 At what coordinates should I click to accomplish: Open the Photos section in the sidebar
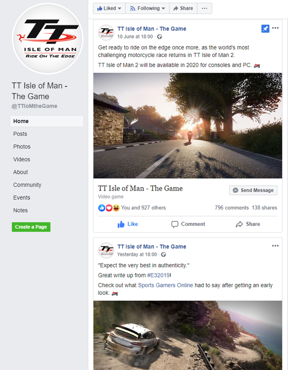22,147
